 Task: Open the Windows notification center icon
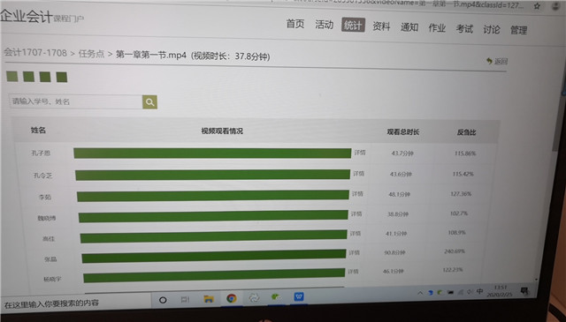pyautogui.click(x=524, y=291)
